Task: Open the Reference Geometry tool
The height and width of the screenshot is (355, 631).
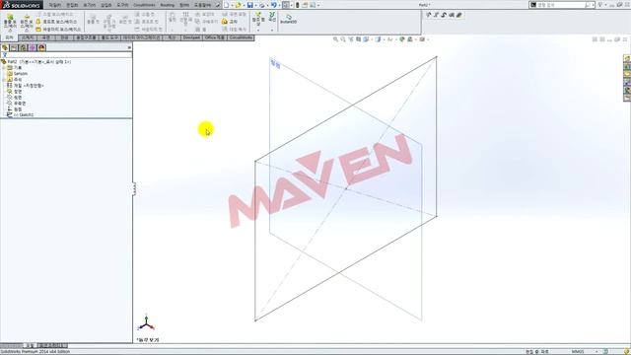Action: click(258, 19)
